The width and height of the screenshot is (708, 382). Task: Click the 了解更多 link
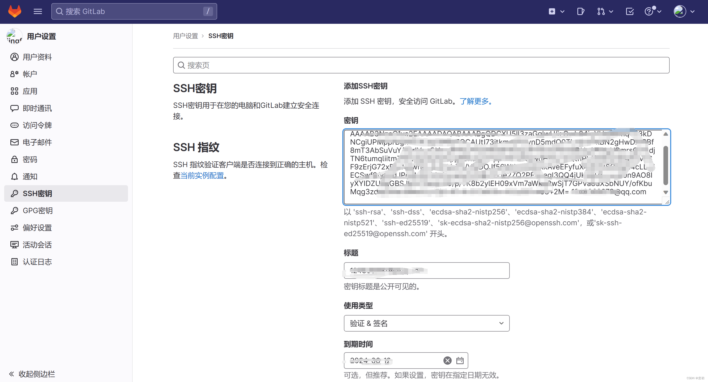(476, 101)
